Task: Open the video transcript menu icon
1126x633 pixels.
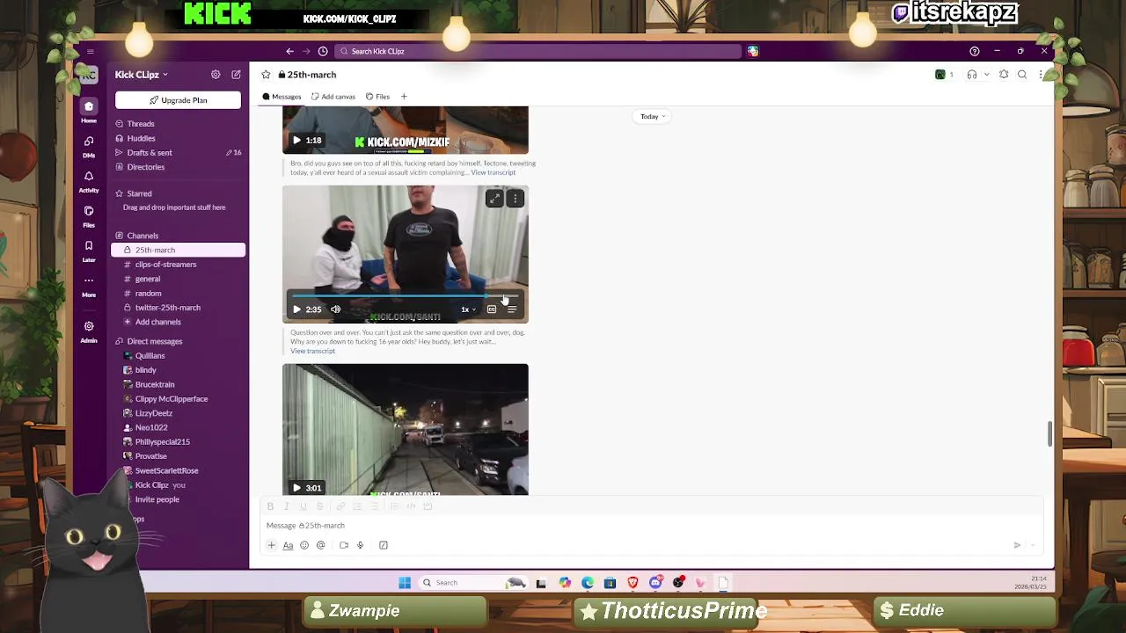Action: click(512, 309)
